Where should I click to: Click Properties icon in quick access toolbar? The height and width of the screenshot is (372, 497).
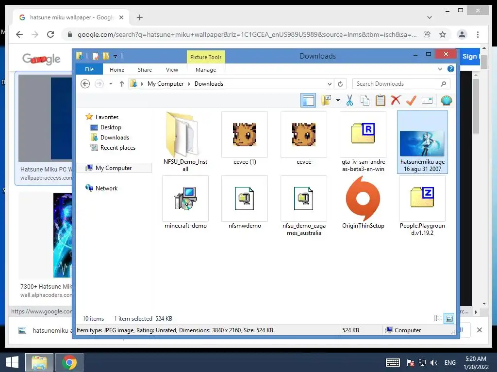coord(96,56)
